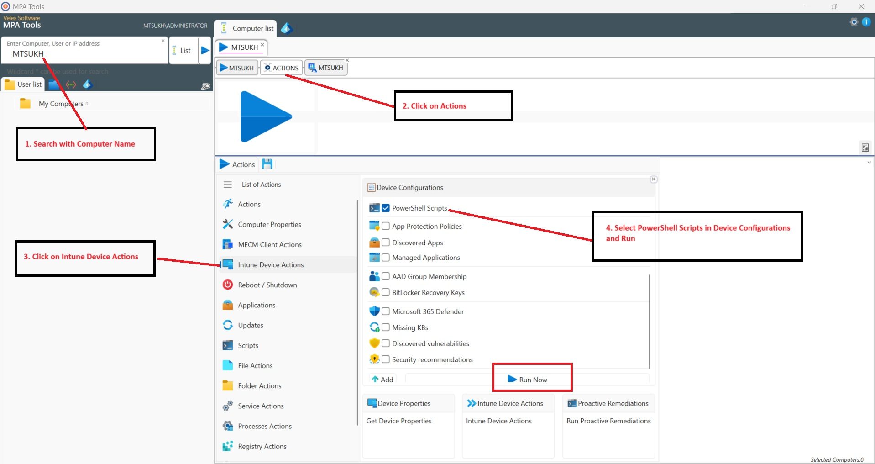Check App Protection Policies checkbox
This screenshot has width=875, height=464.
(x=386, y=226)
